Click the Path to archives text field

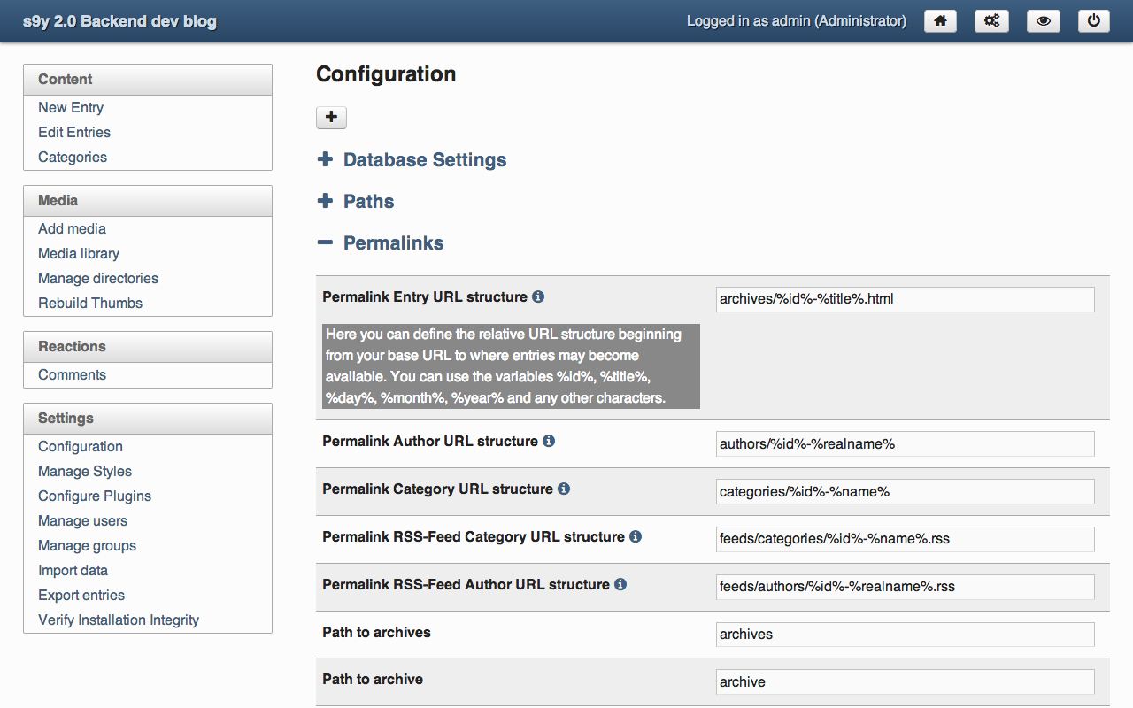(x=905, y=635)
